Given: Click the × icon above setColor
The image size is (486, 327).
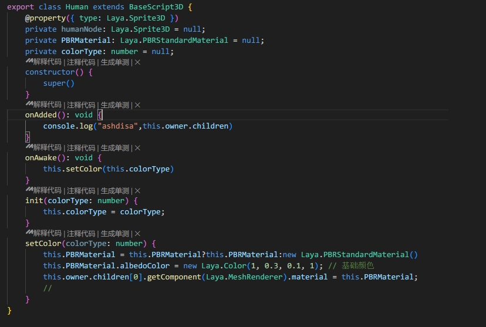Looking at the screenshot, I should pos(137,234).
